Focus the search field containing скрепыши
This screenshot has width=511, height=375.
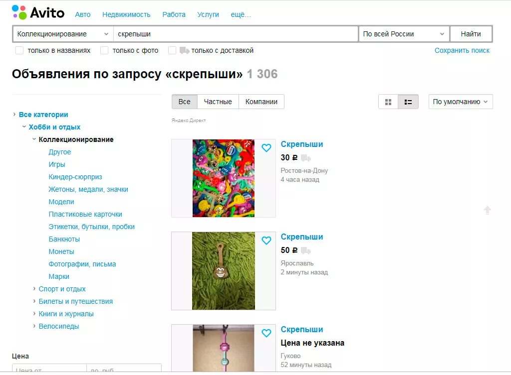(x=236, y=34)
